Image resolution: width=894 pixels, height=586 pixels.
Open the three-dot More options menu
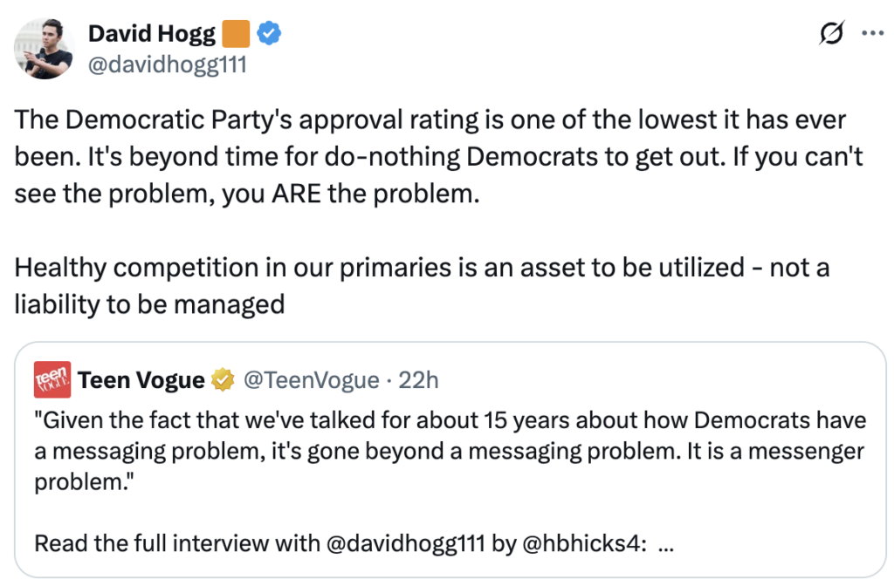pyautogui.click(x=872, y=34)
